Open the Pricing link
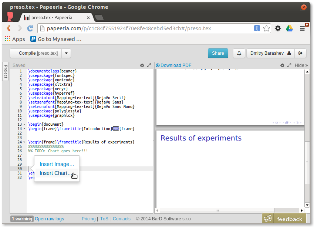The width and height of the screenshot is (314, 227). (88, 219)
